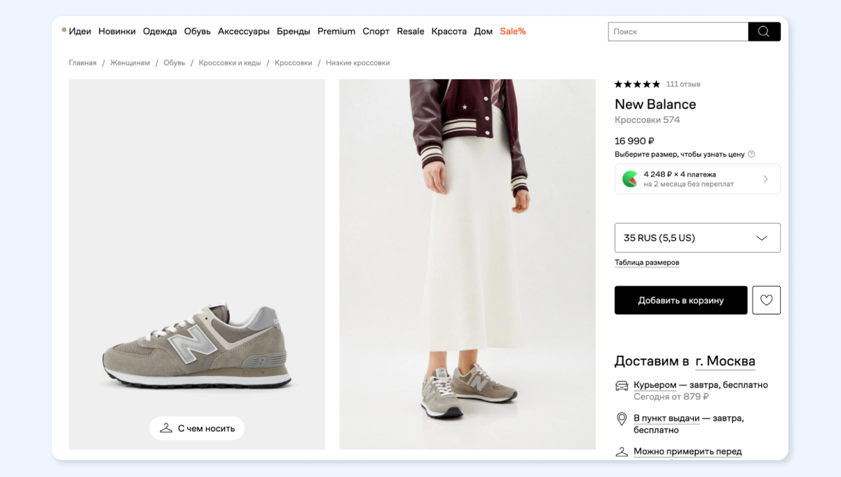Image resolution: width=841 pixels, height=477 pixels.
Task: Go to "Низкие кроссовки" breadcrumb
Action: pyautogui.click(x=358, y=63)
